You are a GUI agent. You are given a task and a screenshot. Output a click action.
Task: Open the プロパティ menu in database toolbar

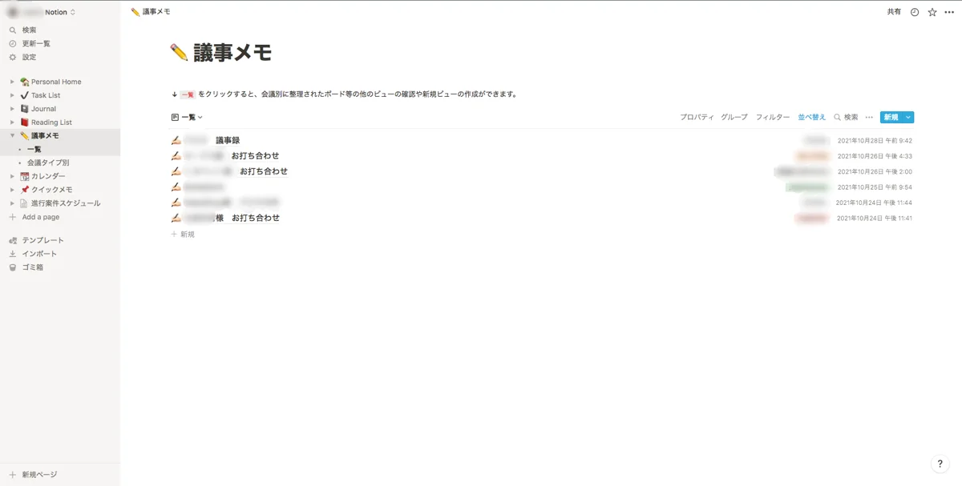click(697, 118)
